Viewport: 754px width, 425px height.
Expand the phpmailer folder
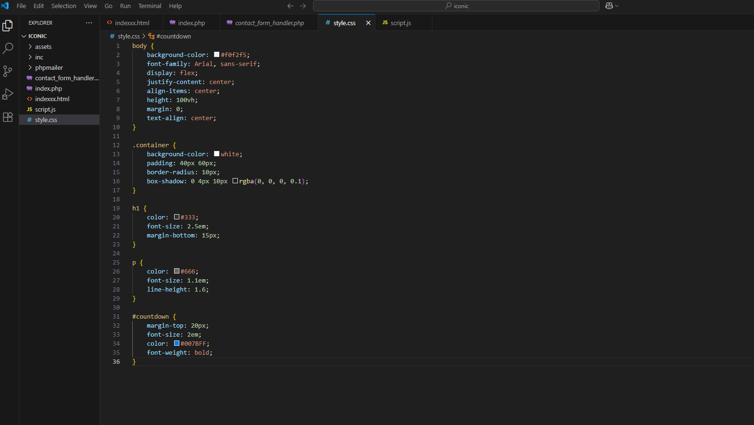[x=49, y=67]
